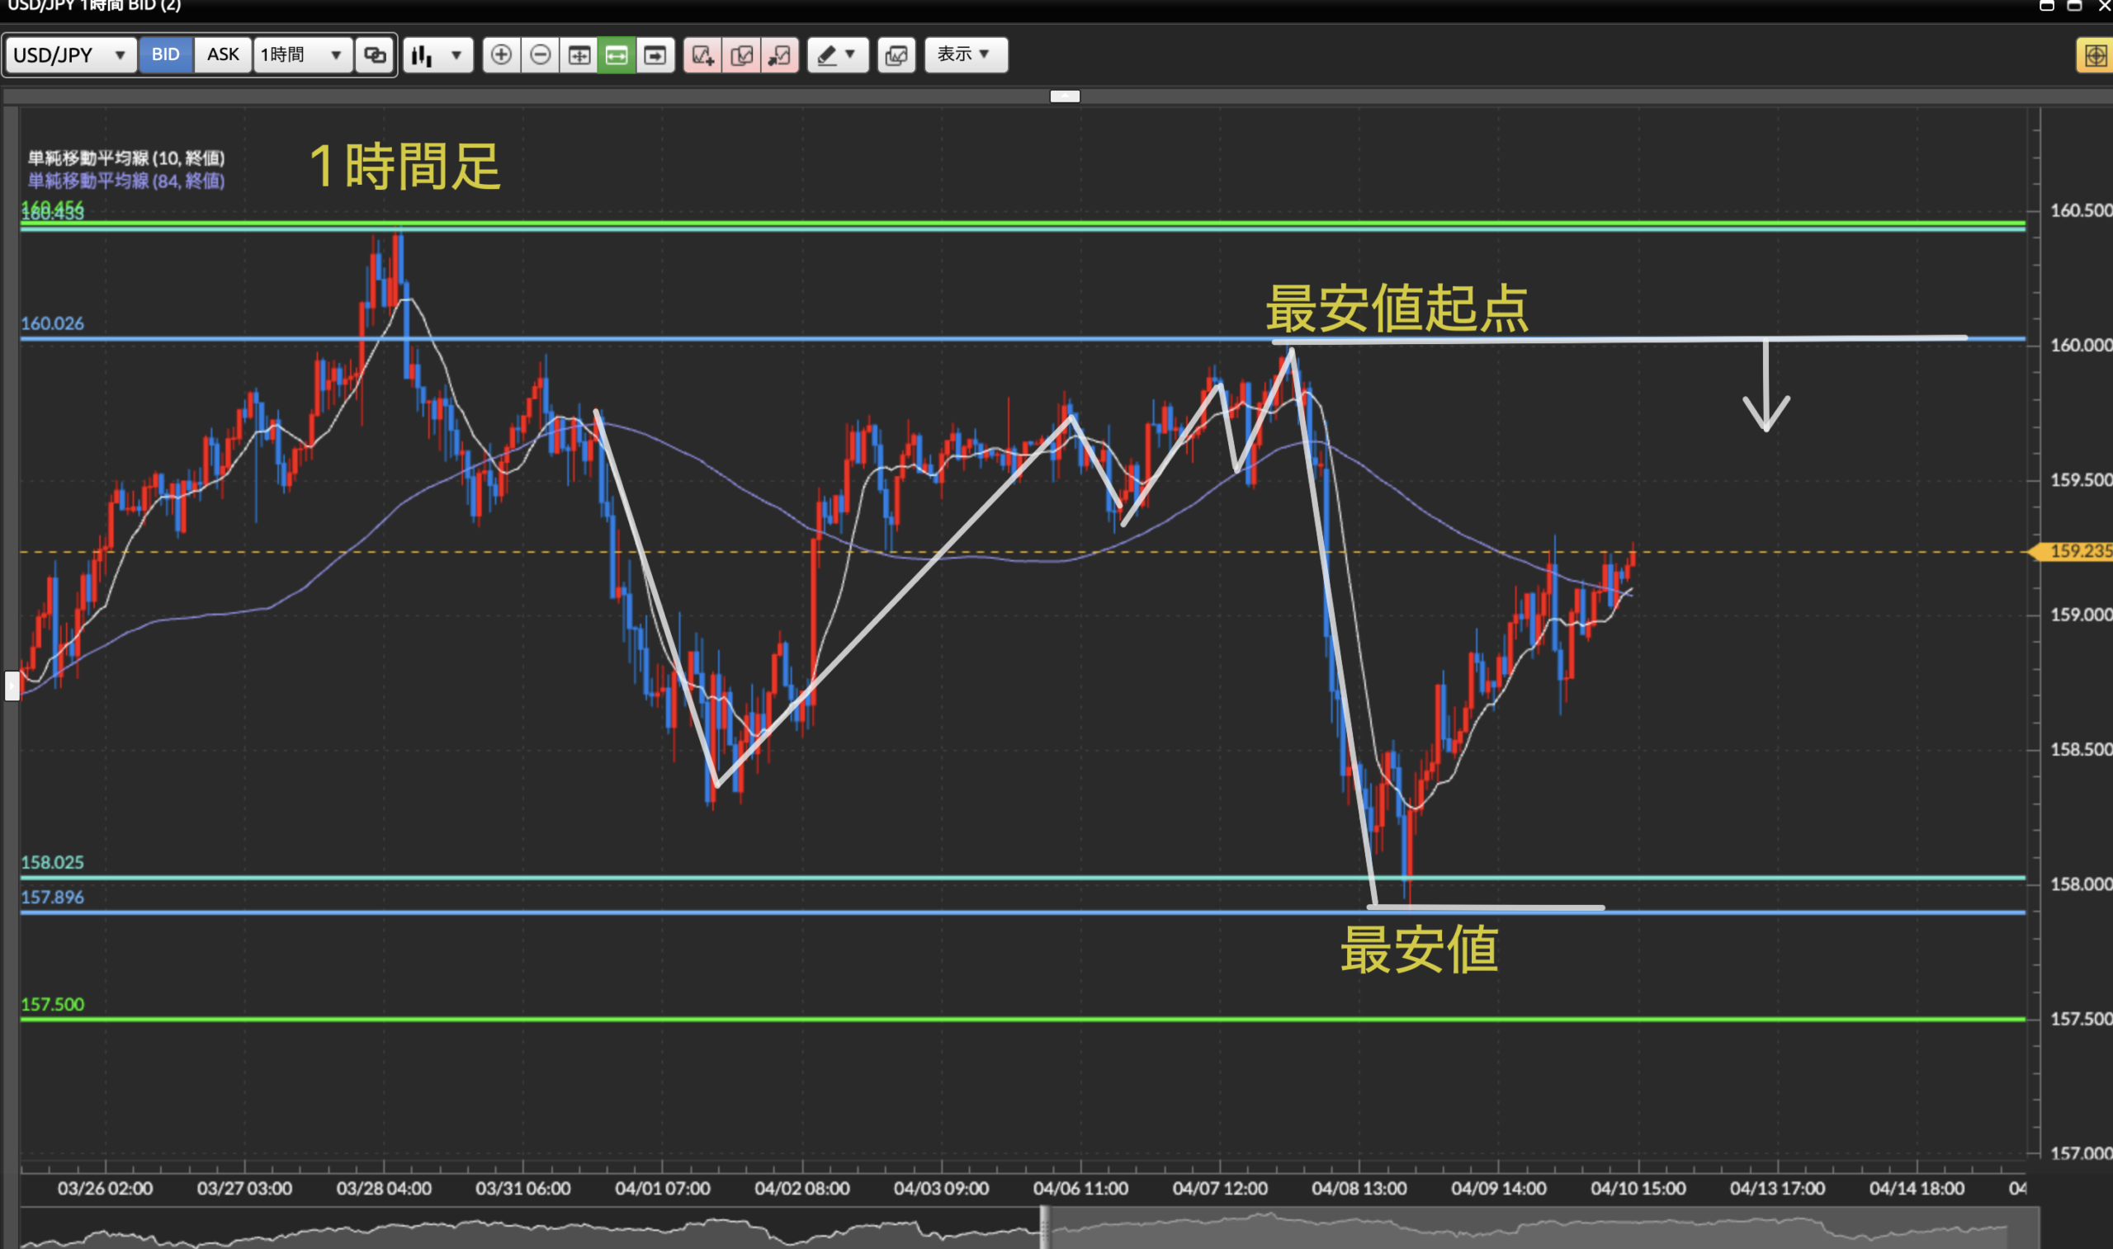Viewport: 2113px width, 1249px height.
Task: Click the pink chart arrow export icon
Action: point(779,55)
